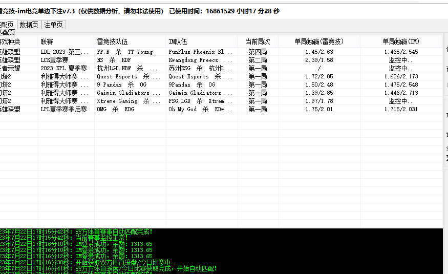
Task: Select the LDL 2023 第三... league cell
Action: point(65,52)
